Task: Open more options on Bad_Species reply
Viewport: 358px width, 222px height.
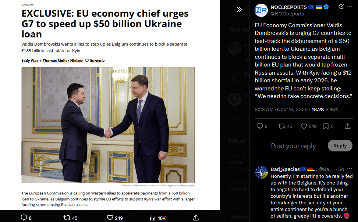Action: coord(350,169)
